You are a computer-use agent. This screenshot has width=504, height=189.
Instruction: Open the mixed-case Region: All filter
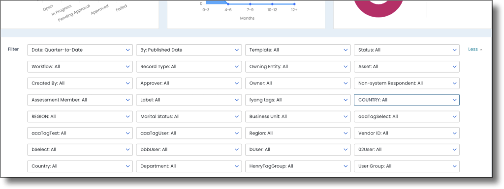click(x=298, y=133)
